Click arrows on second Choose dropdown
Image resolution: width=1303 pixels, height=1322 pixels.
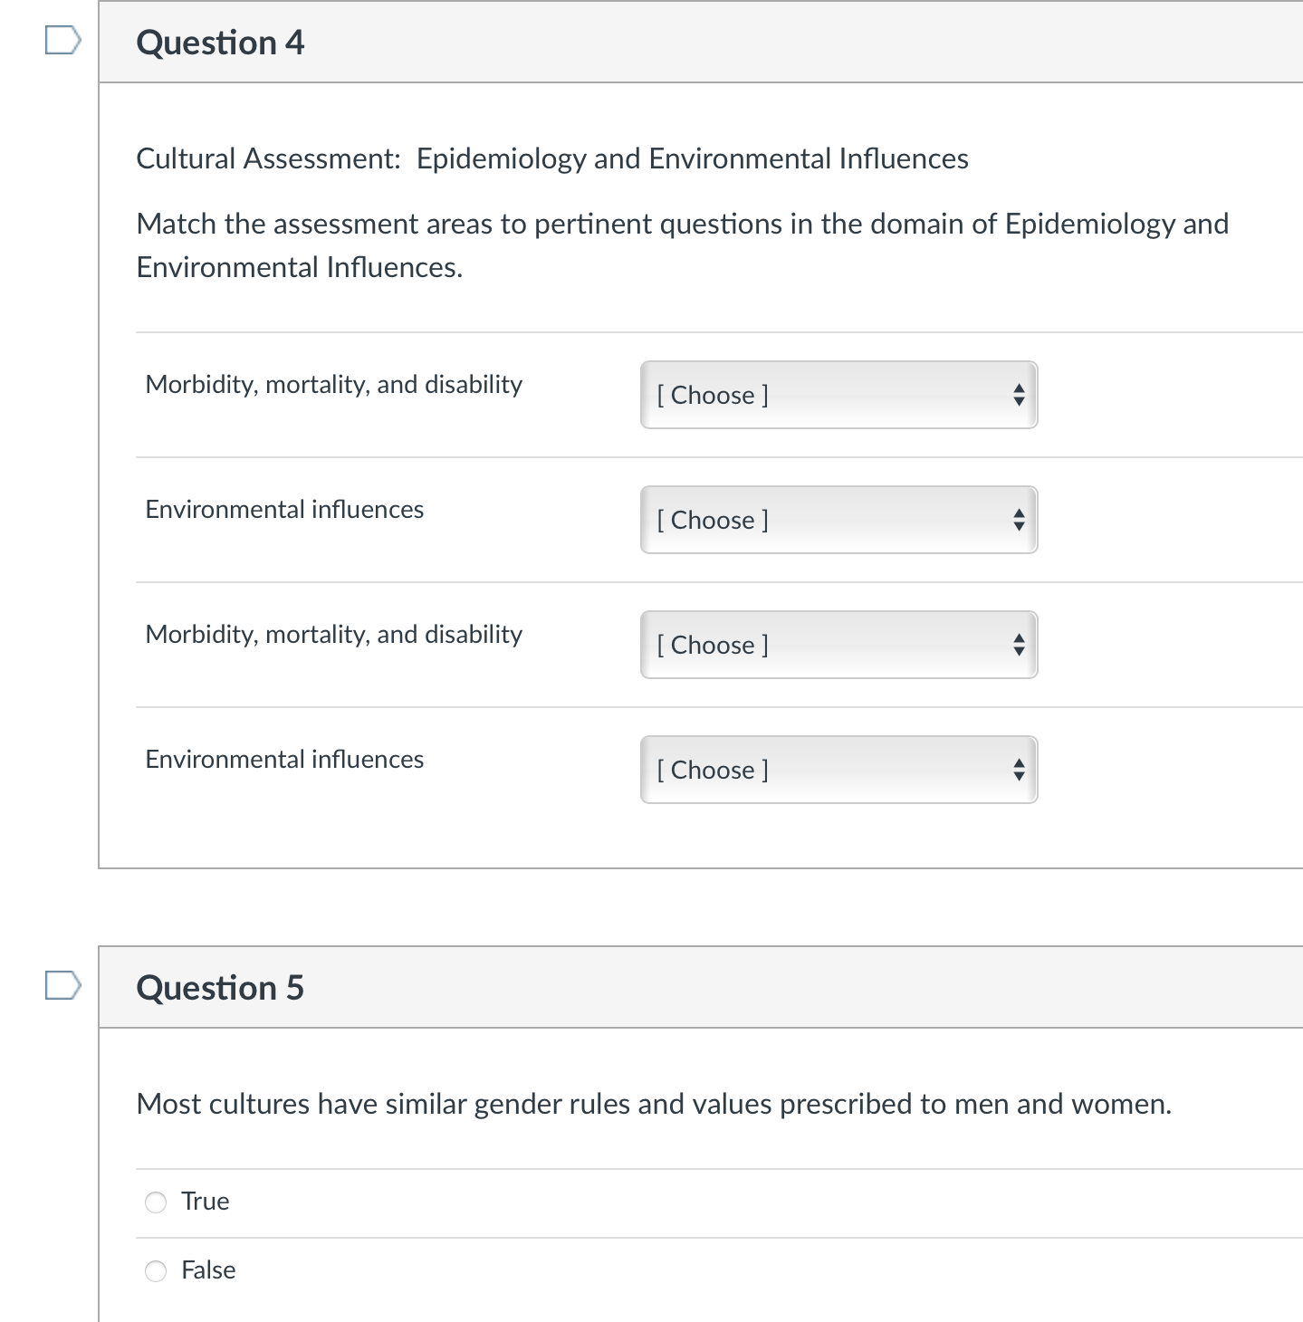[x=1019, y=520]
